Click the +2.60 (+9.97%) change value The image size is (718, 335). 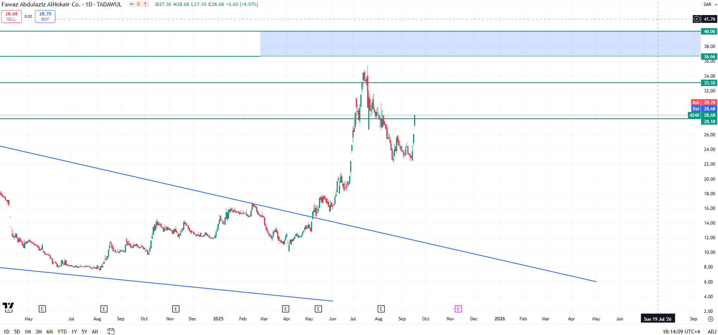[242, 5]
